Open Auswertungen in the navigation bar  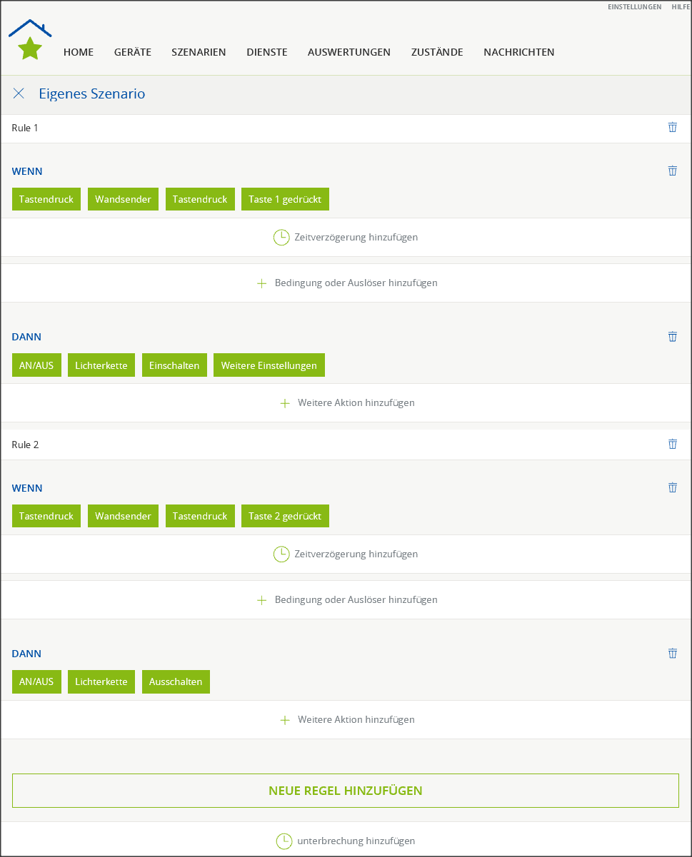coord(348,52)
